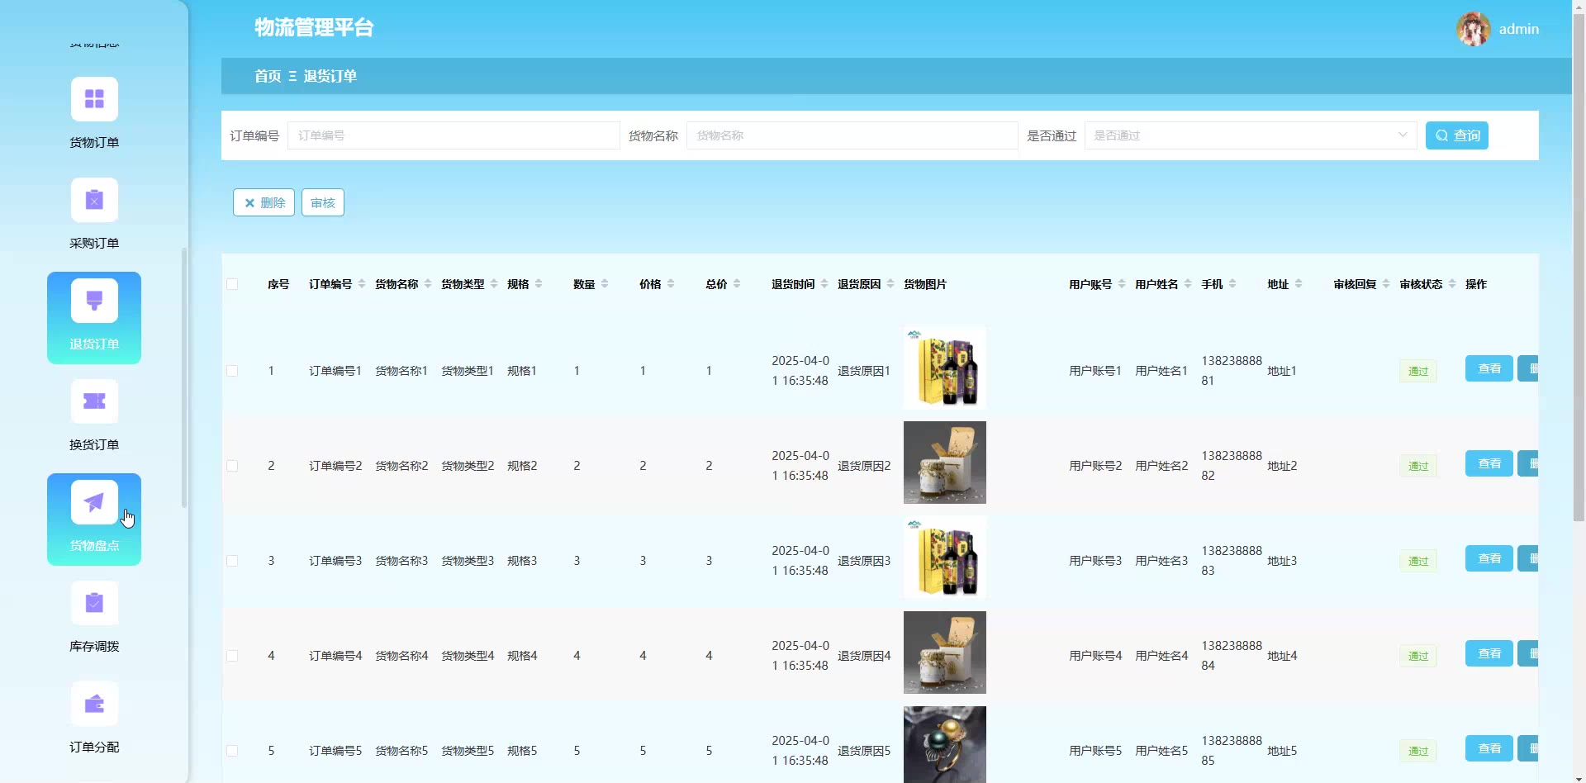Click the 审核 button
The width and height of the screenshot is (1586, 783).
point(322,203)
